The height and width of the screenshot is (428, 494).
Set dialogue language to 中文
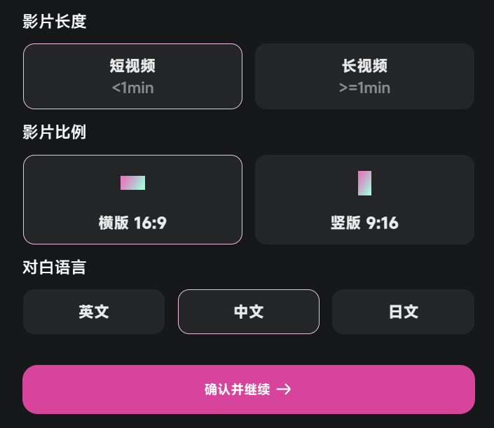pos(249,312)
